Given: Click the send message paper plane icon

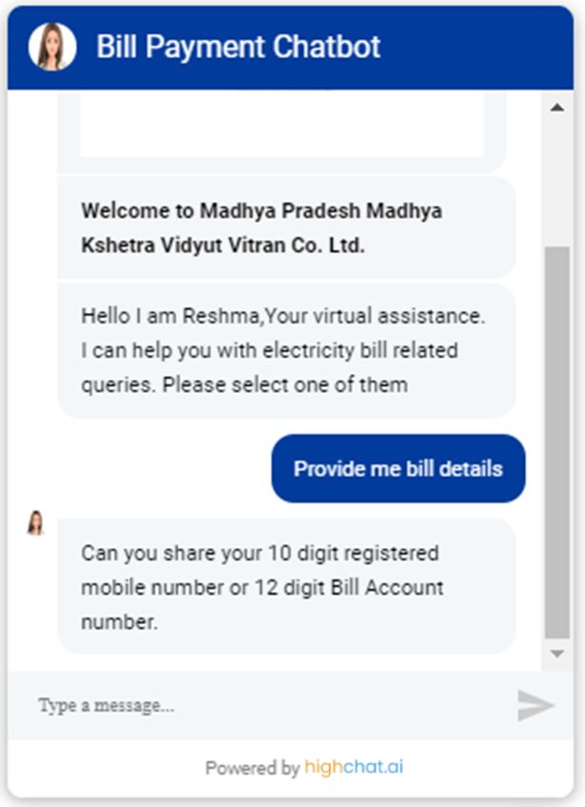Looking at the screenshot, I should click(x=536, y=705).
